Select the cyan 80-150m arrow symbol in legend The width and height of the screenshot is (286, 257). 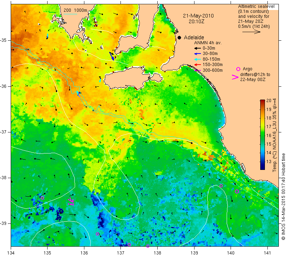[198, 59]
